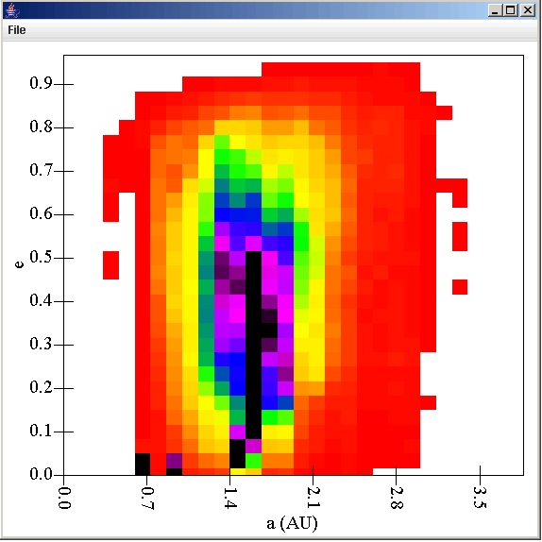Screen dimensions: 542x542
Task: Click the 0.7 tick label on a-axis
Action: tap(147, 498)
